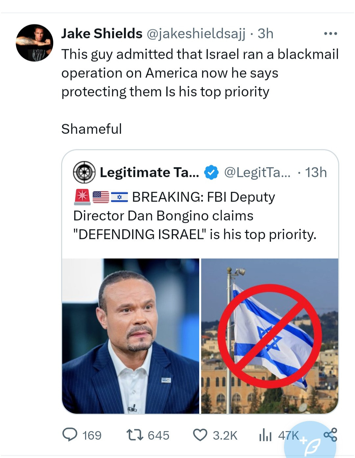Image resolution: width=355 pixels, height=458 pixels.
Task: Tap the 3h post timestamp
Action: click(x=265, y=33)
